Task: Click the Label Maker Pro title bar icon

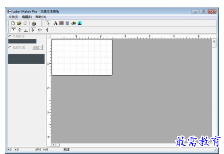Action: click(10, 11)
